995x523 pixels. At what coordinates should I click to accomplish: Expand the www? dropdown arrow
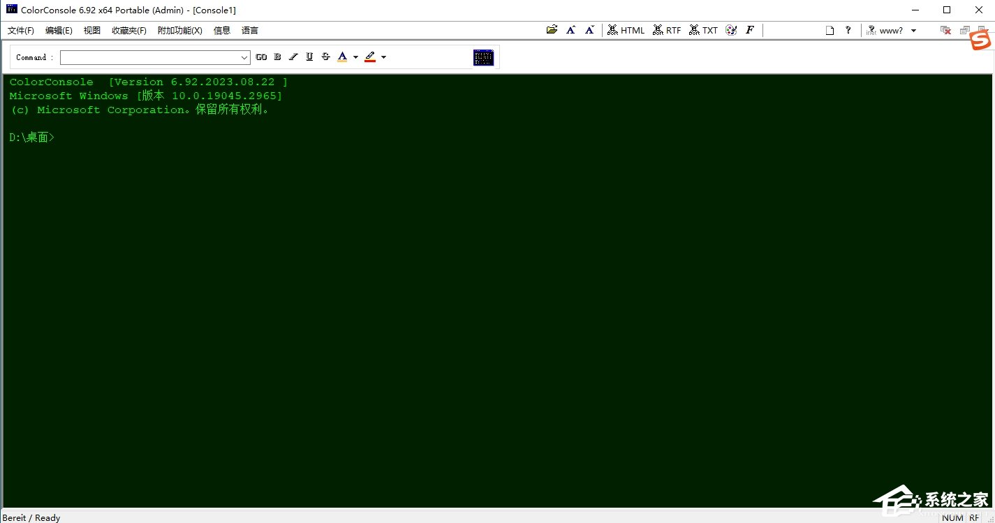click(913, 31)
